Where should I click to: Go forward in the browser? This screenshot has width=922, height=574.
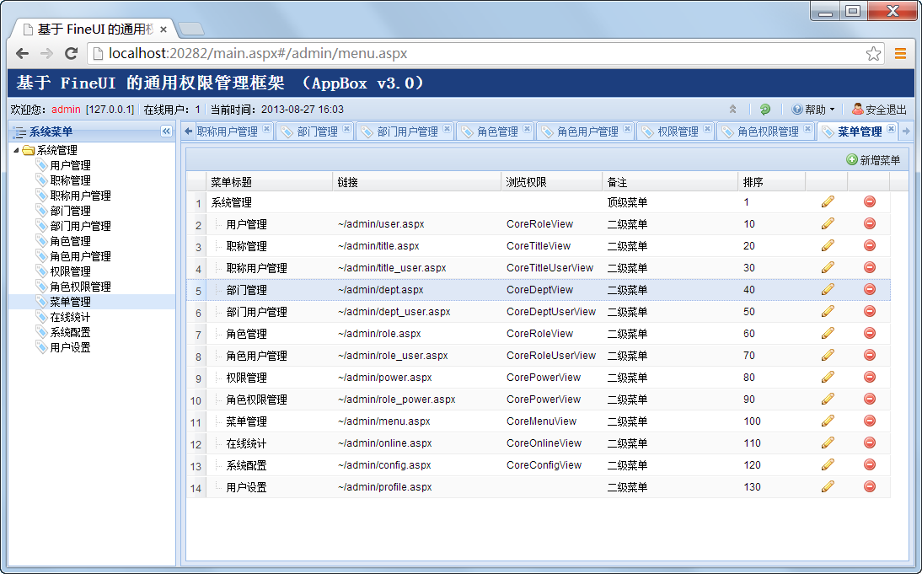46,53
